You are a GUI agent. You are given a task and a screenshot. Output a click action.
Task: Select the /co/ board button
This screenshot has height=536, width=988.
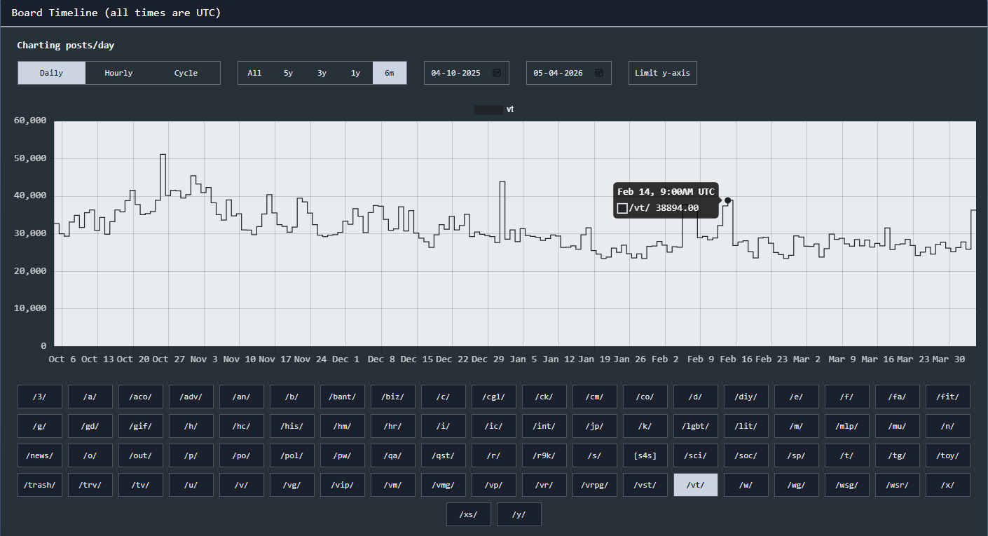click(645, 397)
